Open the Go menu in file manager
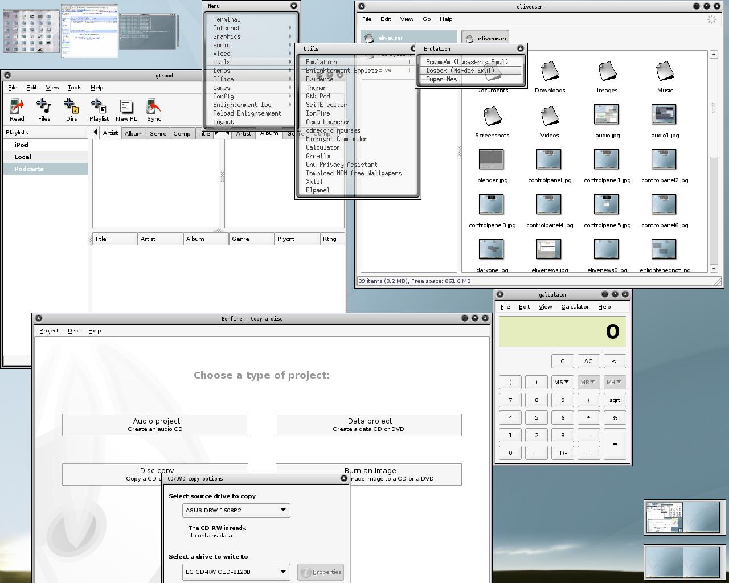This screenshot has height=583, width=729. [427, 19]
